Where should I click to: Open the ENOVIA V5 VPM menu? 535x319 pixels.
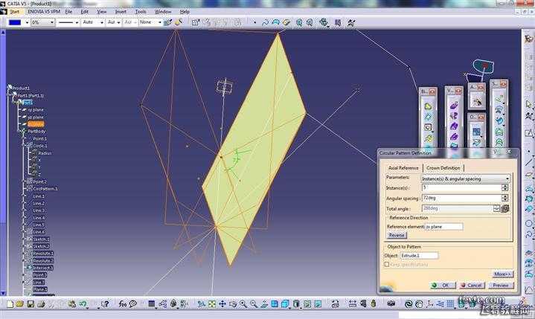pos(44,12)
